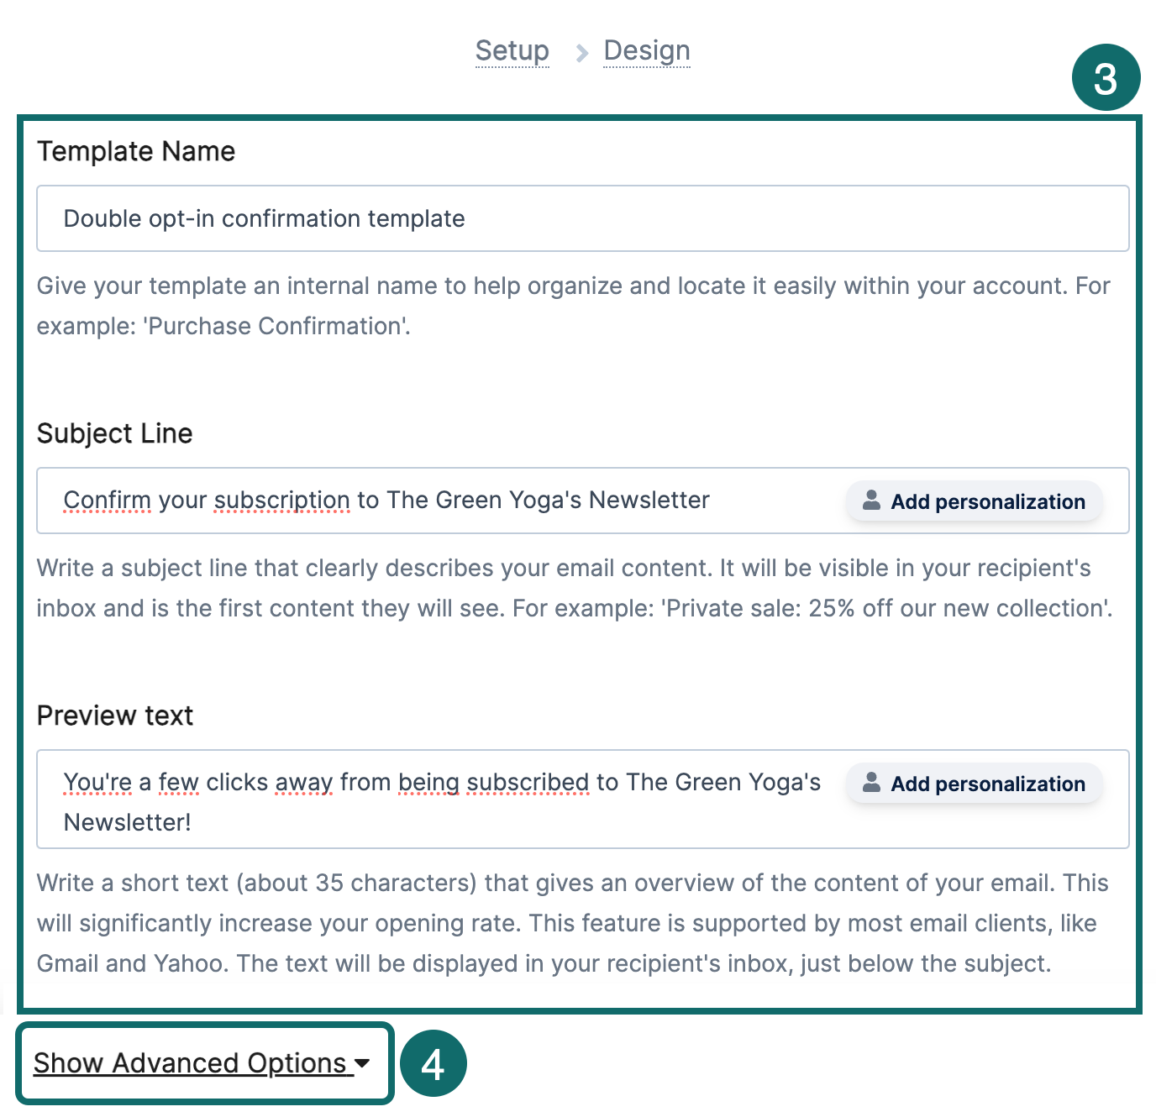Viewport: 1156px width, 1117px height.
Task: Open the Design step in breadcrumb
Action: click(646, 51)
